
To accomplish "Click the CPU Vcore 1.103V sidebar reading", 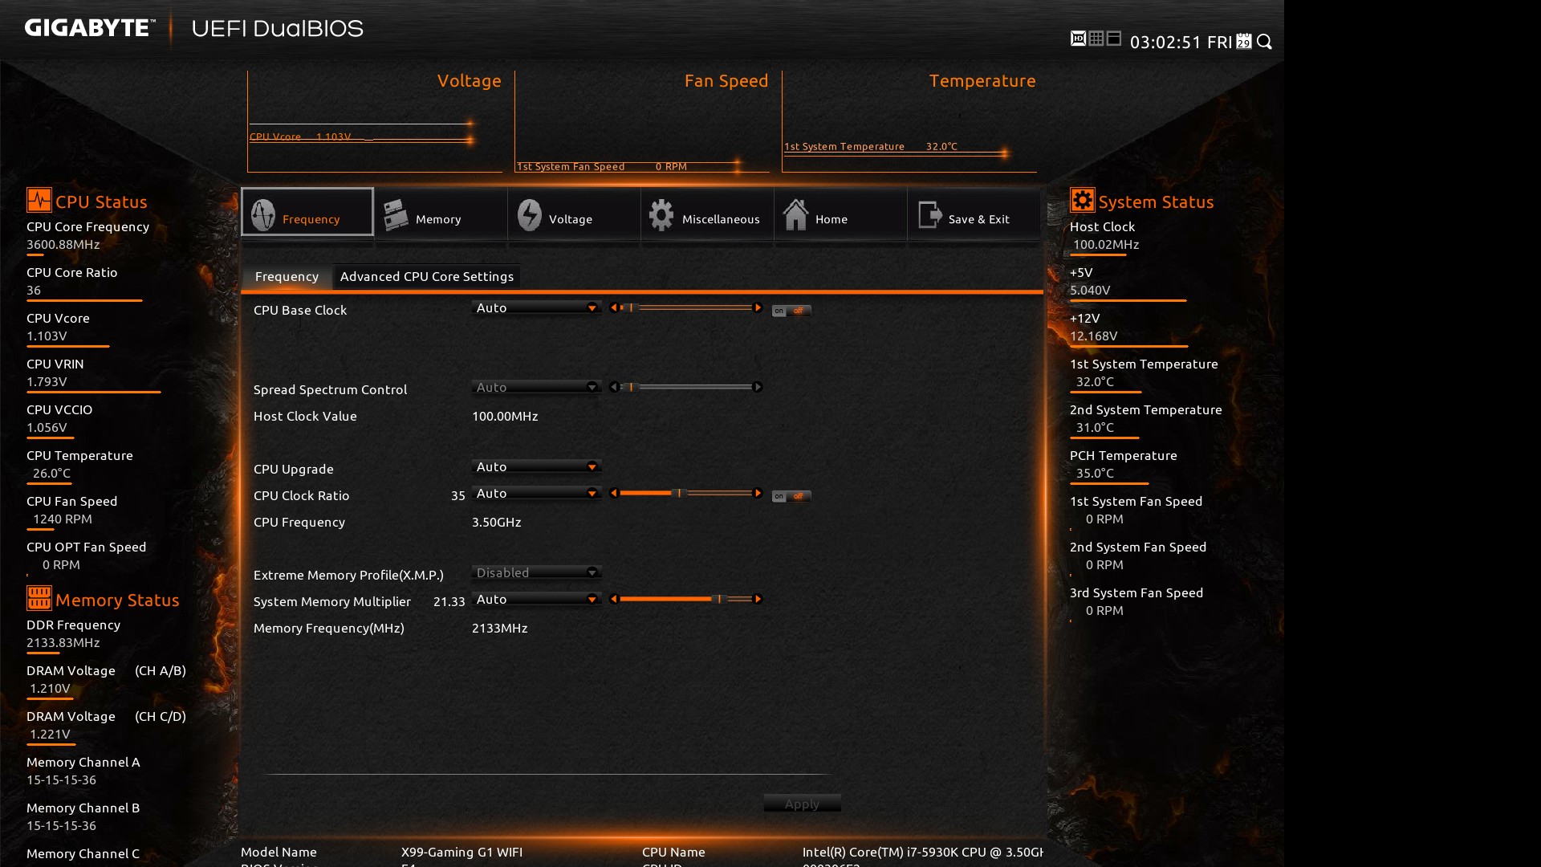I will (x=47, y=336).
